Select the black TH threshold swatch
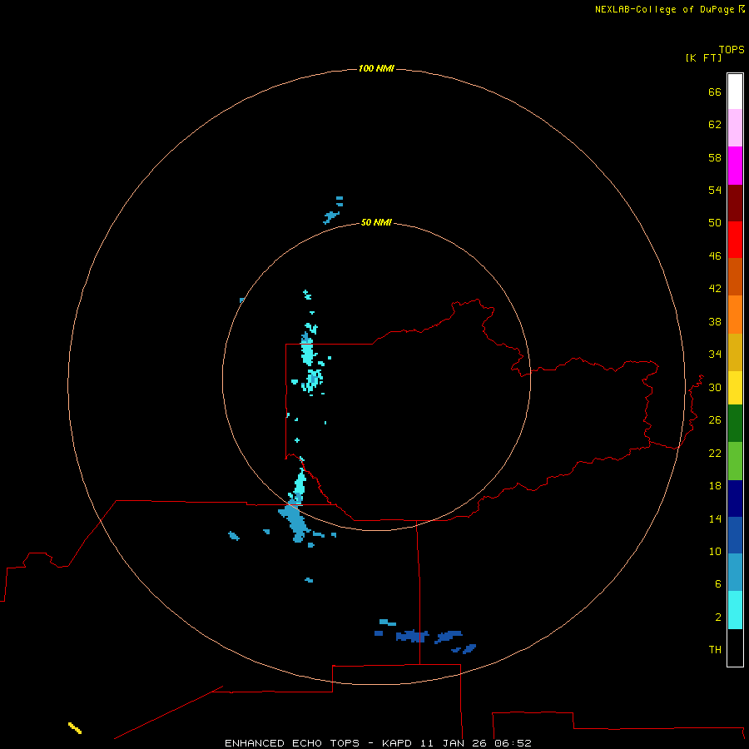The height and width of the screenshot is (749, 749). 735,647
